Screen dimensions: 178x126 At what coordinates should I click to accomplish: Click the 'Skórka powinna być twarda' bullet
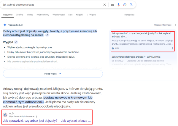41,57
